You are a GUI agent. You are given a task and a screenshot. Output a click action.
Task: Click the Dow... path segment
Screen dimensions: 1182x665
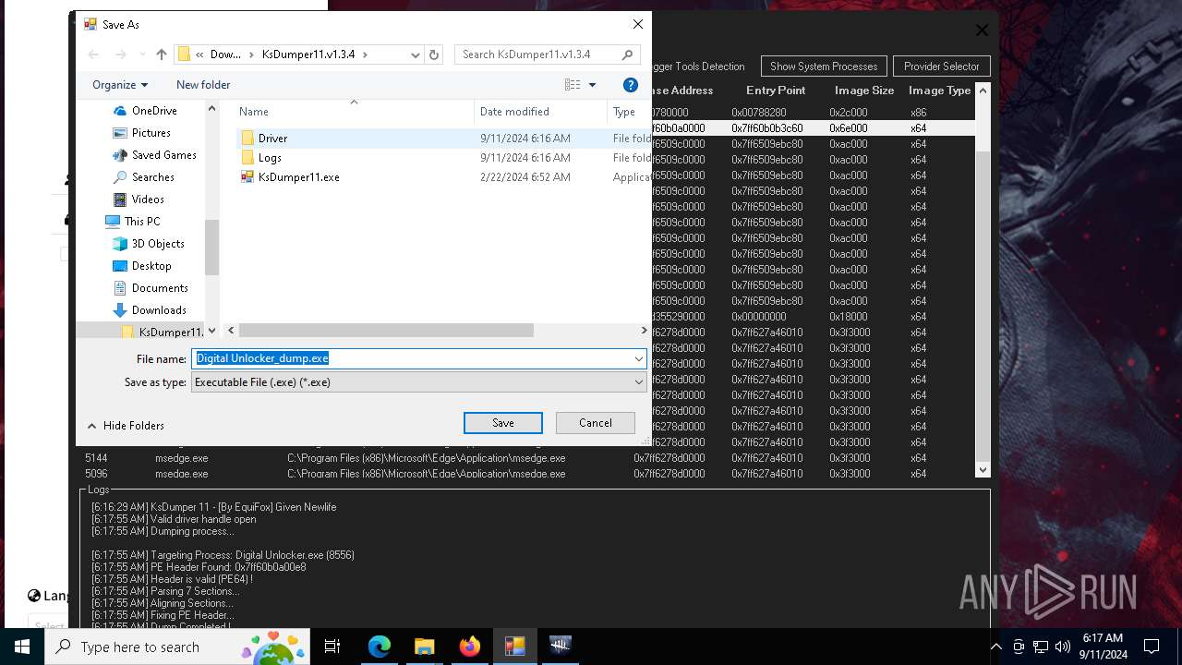[225, 54]
